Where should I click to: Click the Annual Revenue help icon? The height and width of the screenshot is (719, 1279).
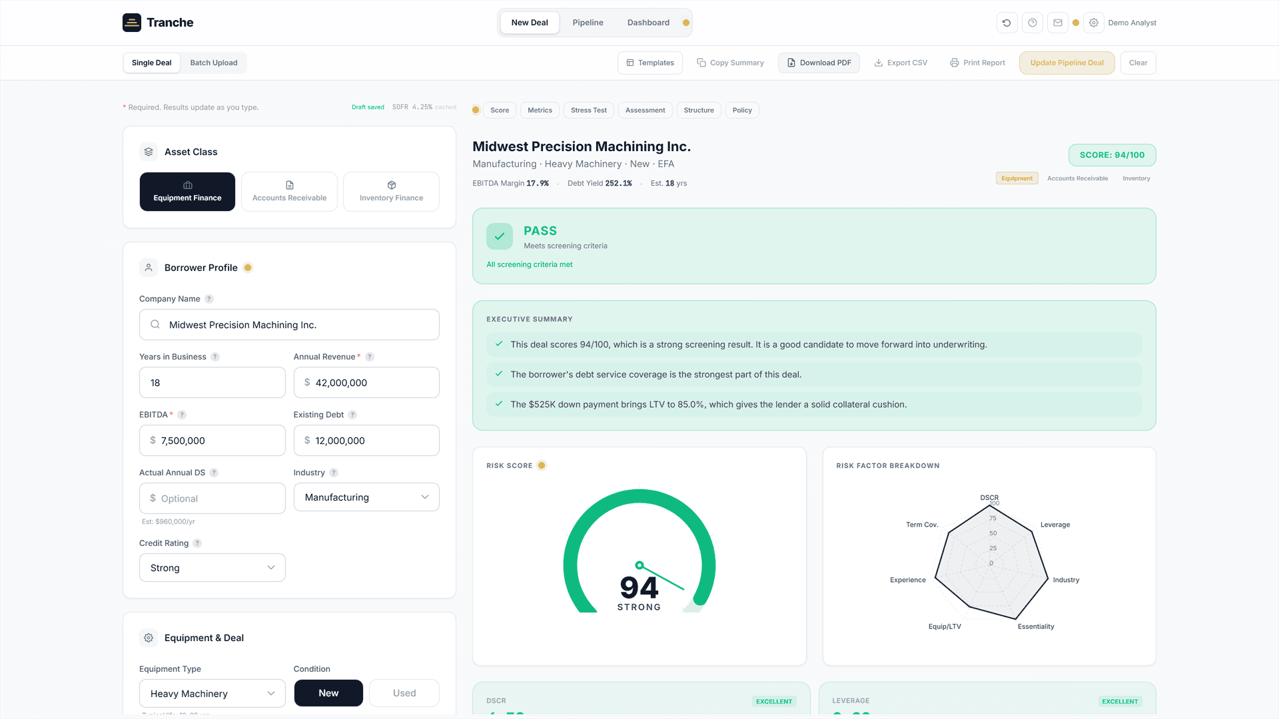[370, 357]
